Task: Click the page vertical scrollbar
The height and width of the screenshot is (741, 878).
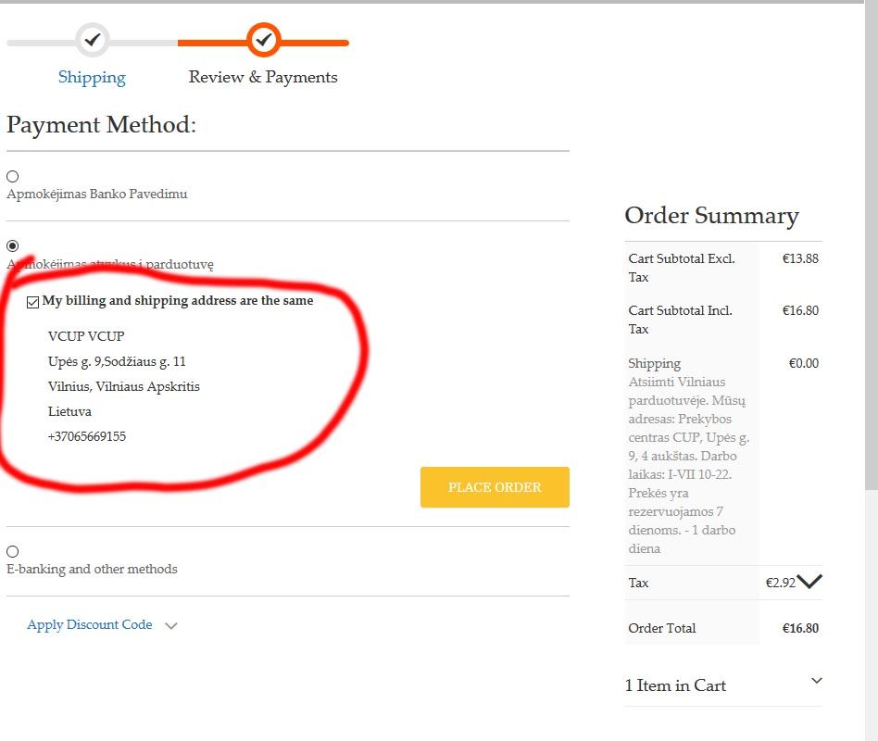Action: 871,278
